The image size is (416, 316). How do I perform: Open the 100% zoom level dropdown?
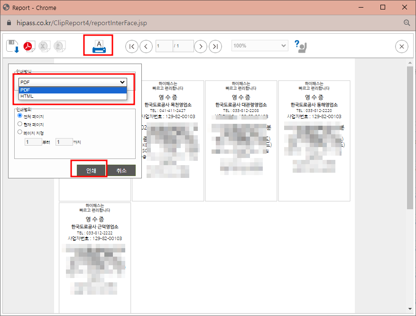pyautogui.click(x=259, y=46)
